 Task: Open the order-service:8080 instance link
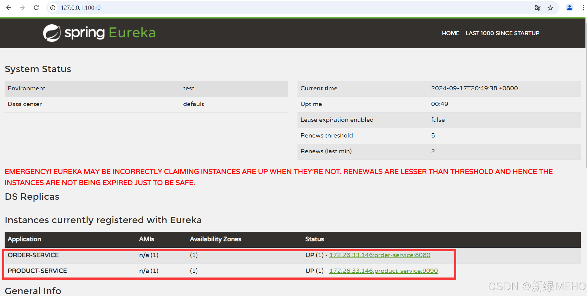[380, 255]
